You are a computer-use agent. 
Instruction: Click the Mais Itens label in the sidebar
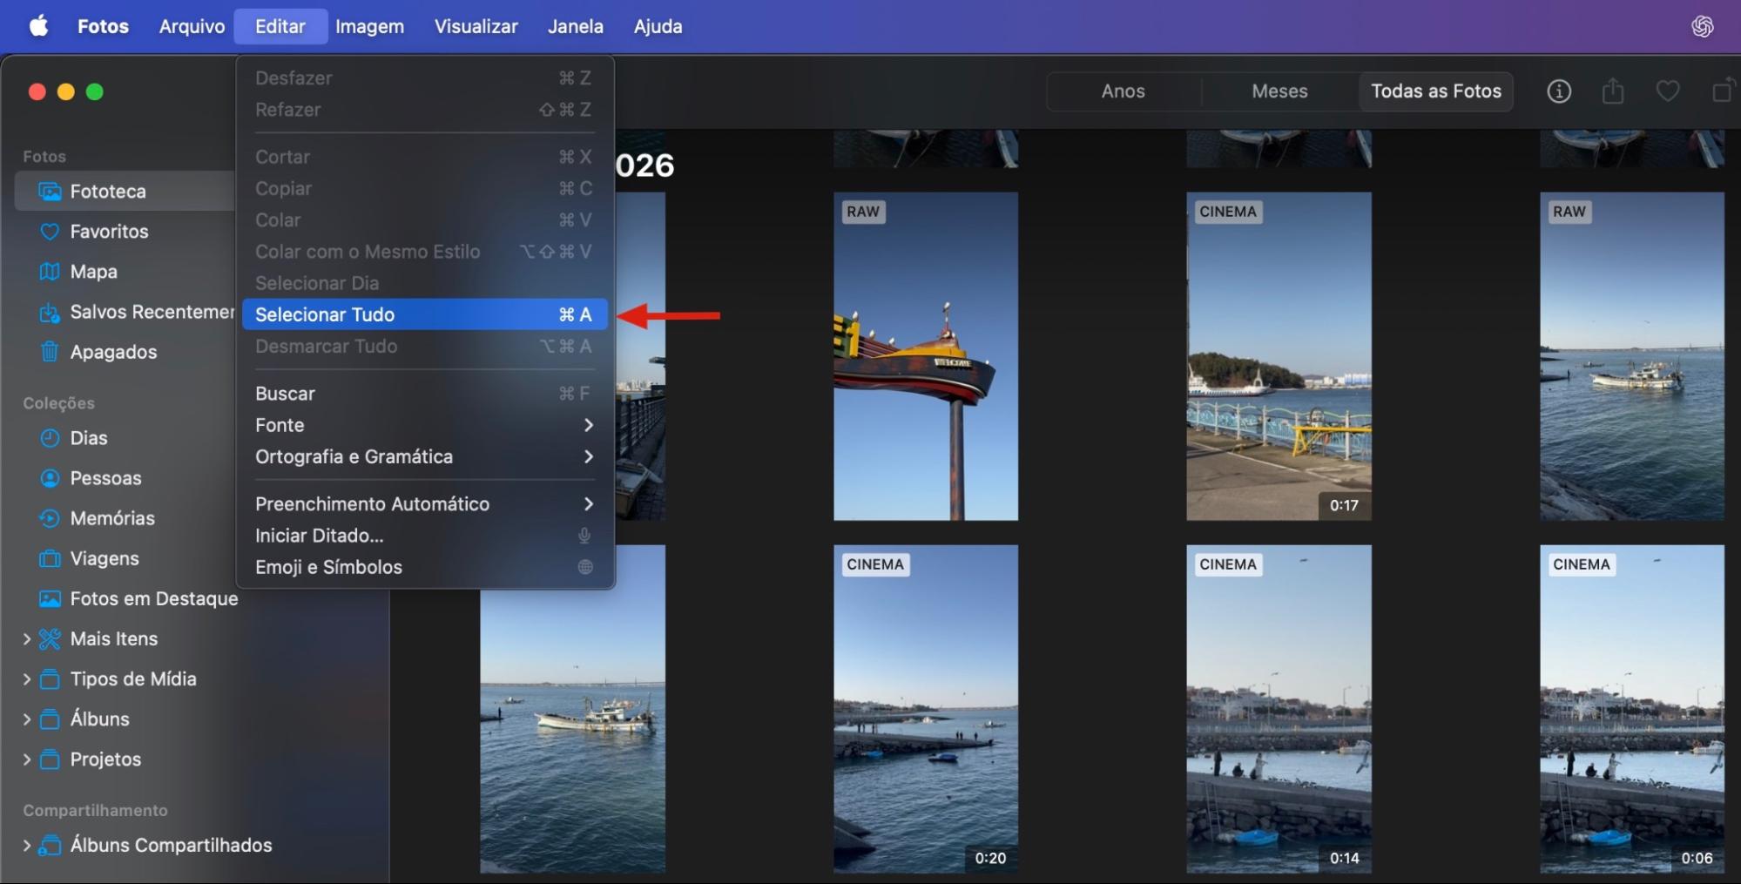[x=114, y=638]
